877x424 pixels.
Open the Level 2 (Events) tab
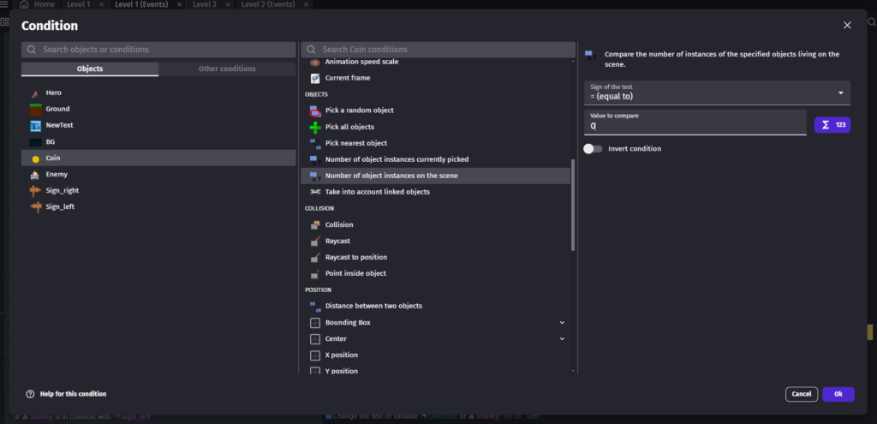tap(268, 4)
